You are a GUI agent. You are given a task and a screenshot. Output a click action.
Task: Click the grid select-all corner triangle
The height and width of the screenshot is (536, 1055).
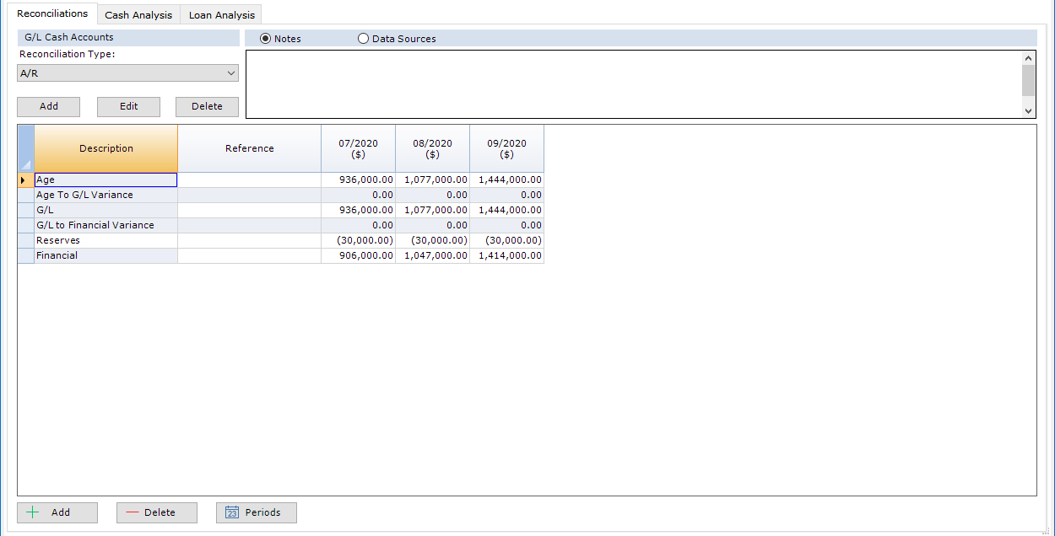pos(26,164)
